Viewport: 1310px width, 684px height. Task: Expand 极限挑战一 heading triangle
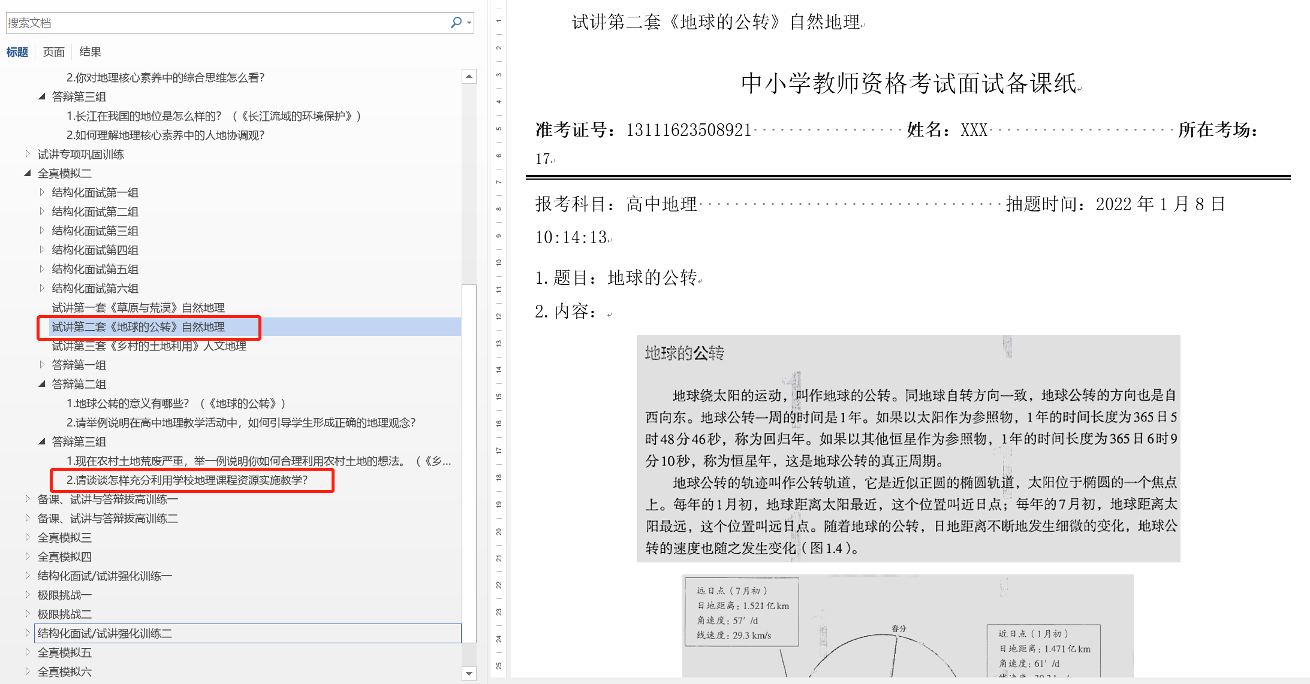tap(28, 595)
